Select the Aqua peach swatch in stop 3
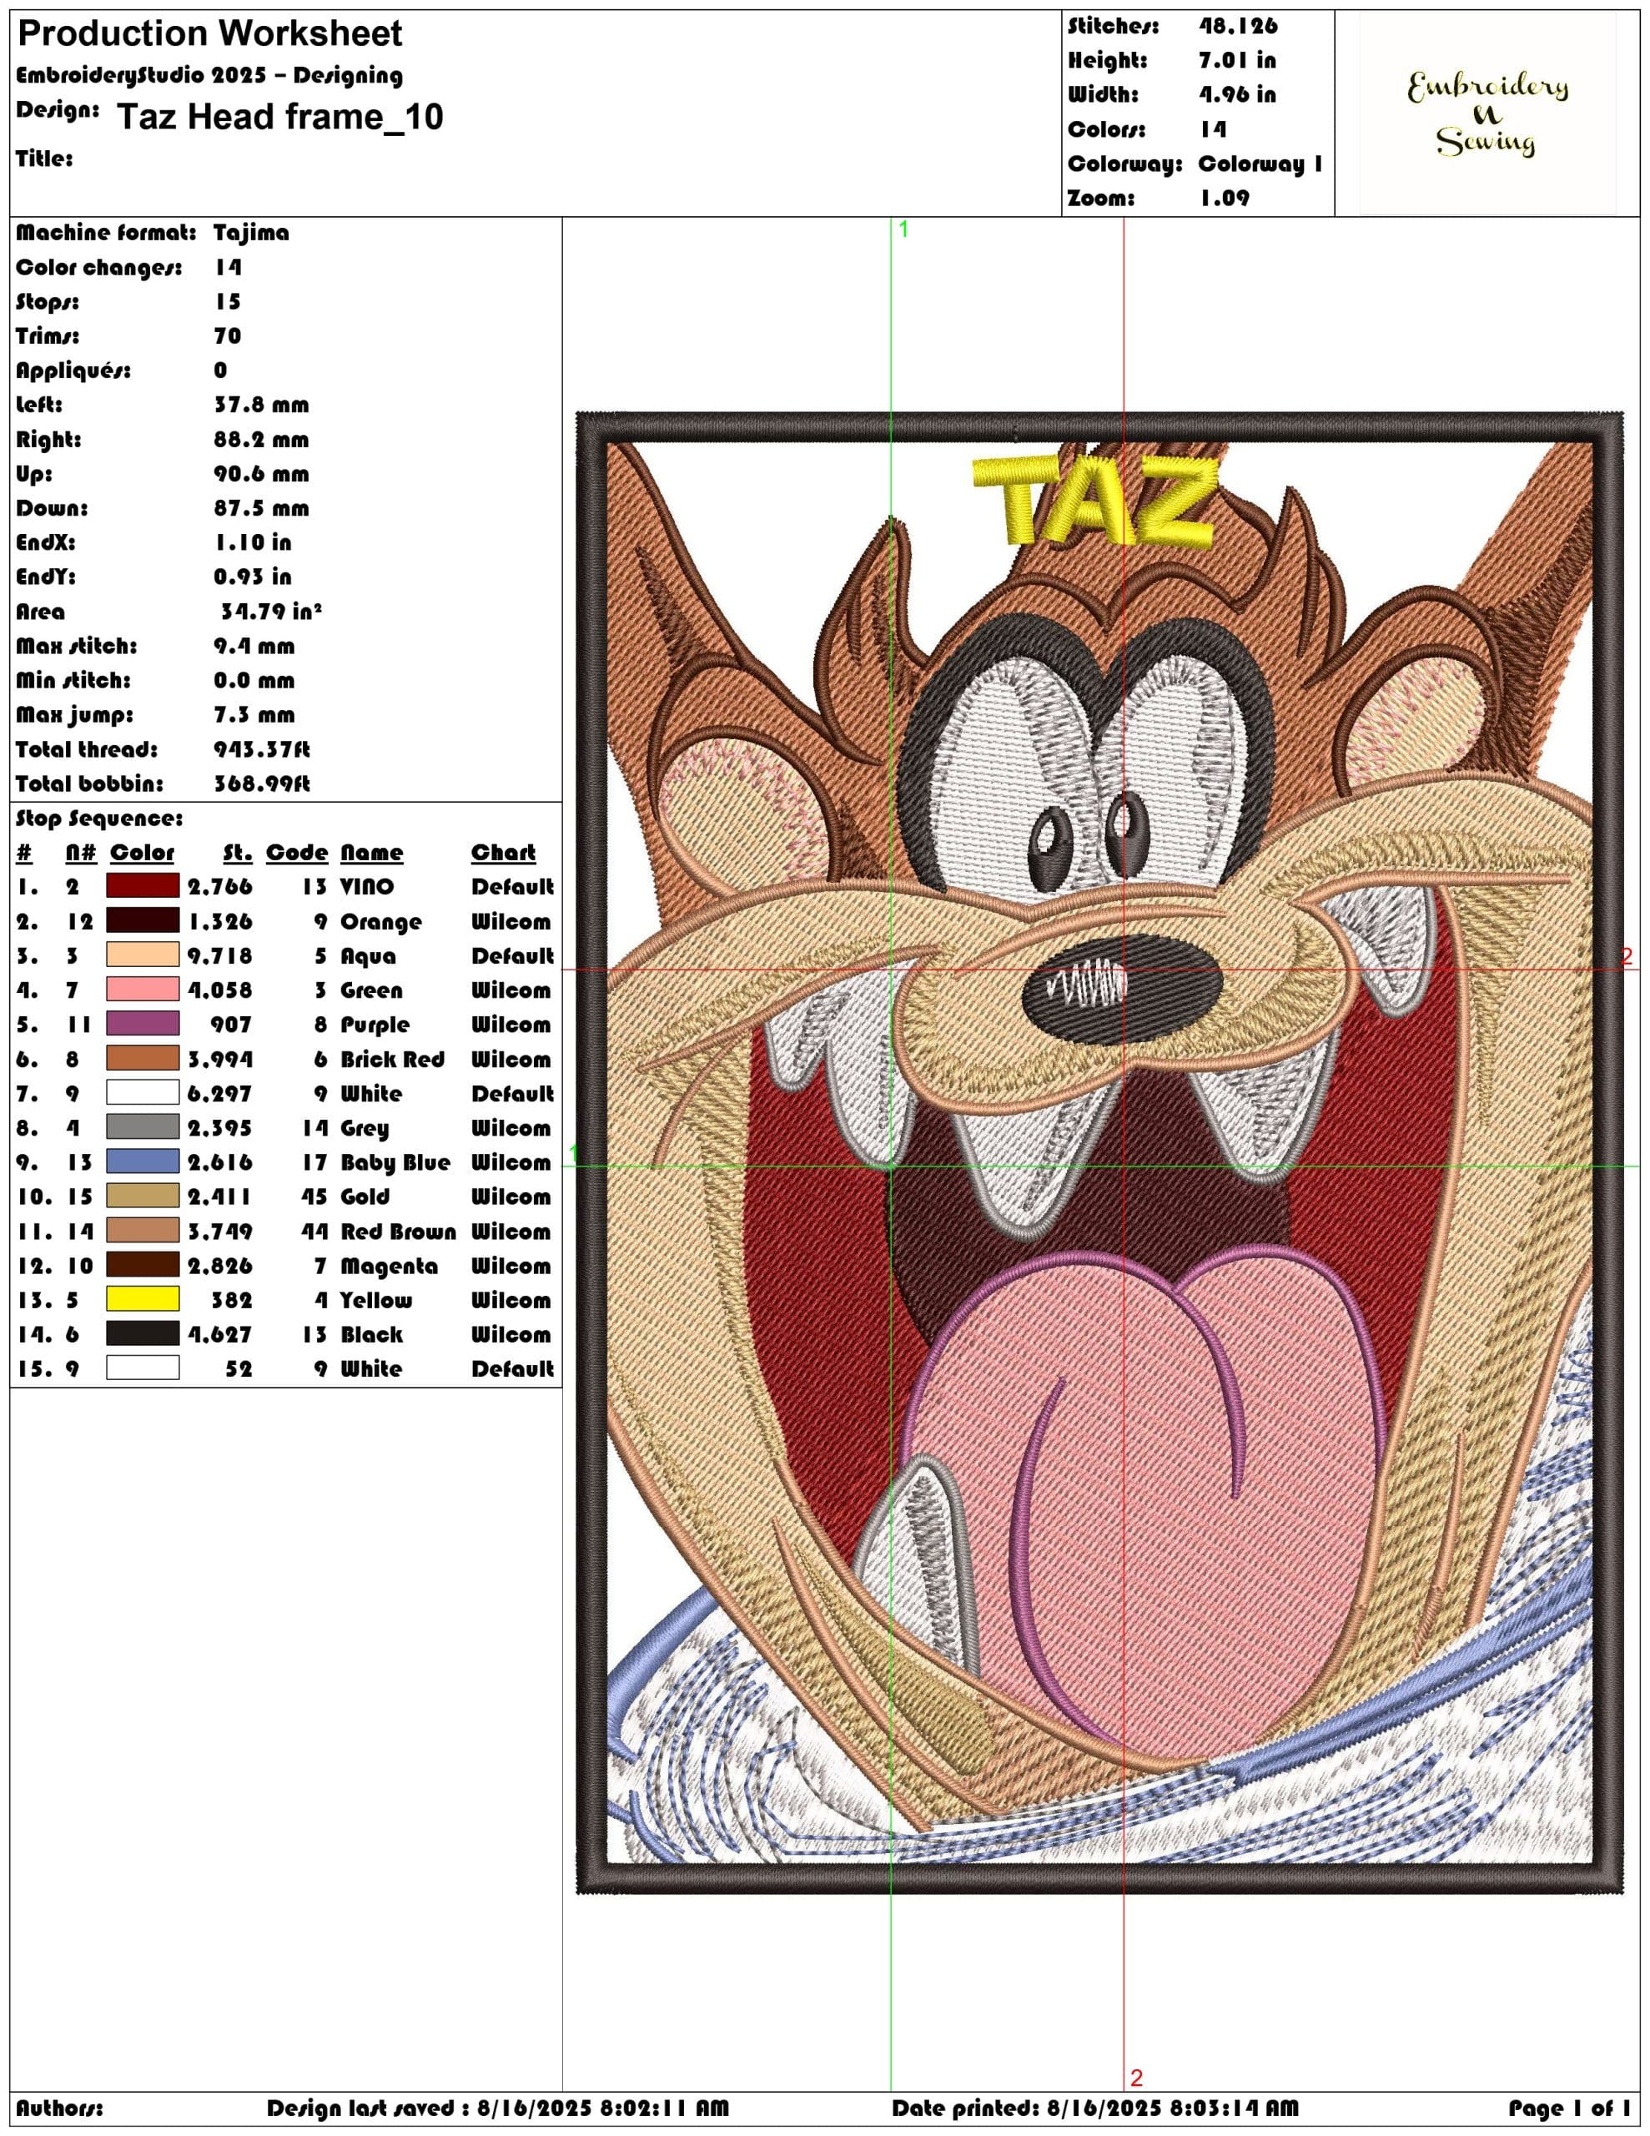The height and width of the screenshot is (2136, 1650). pyautogui.click(x=143, y=955)
